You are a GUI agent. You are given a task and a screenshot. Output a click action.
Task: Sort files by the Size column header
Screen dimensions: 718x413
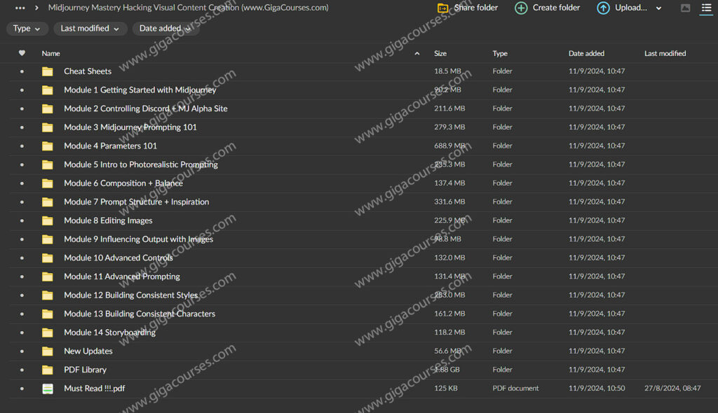tap(440, 53)
